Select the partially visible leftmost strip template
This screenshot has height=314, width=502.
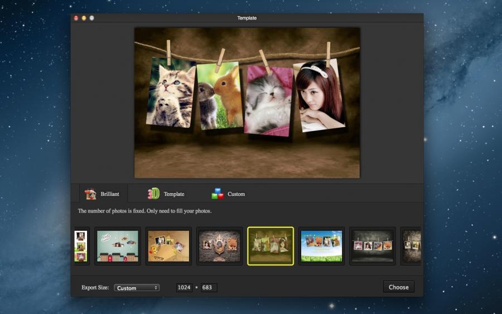(81, 246)
